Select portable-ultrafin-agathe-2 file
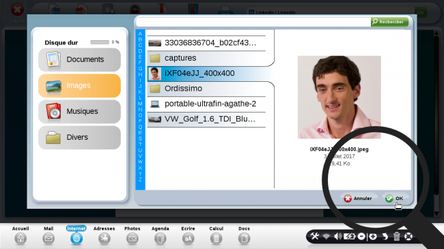This screenshot has width=444, height=249. tap(206, 104)
